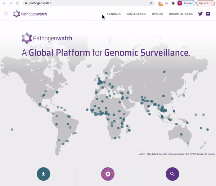This screenshot has height=186, width=216.
Task: Open the Documentation page
Action: 181,14
